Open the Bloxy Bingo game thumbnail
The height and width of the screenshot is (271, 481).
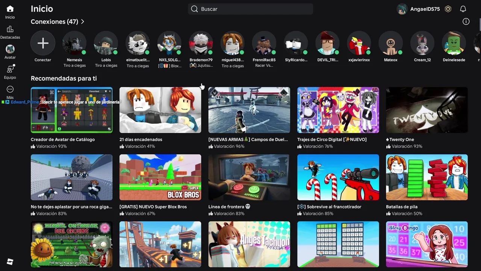click(427, 244)
